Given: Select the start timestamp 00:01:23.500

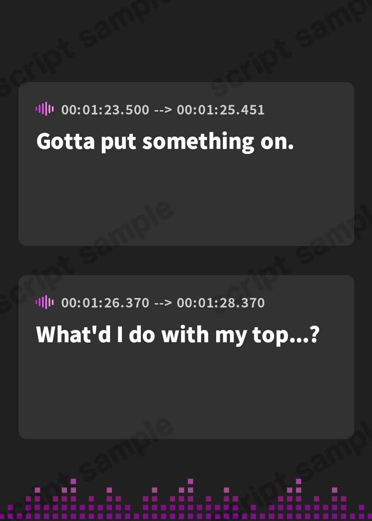Looking at the screenshot, I should pyautogui.click(x=105, y=110).
